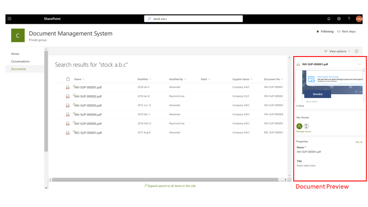Open the notifications bell
The height and width of the screenshot is (207, 368).
coord(328,19)
